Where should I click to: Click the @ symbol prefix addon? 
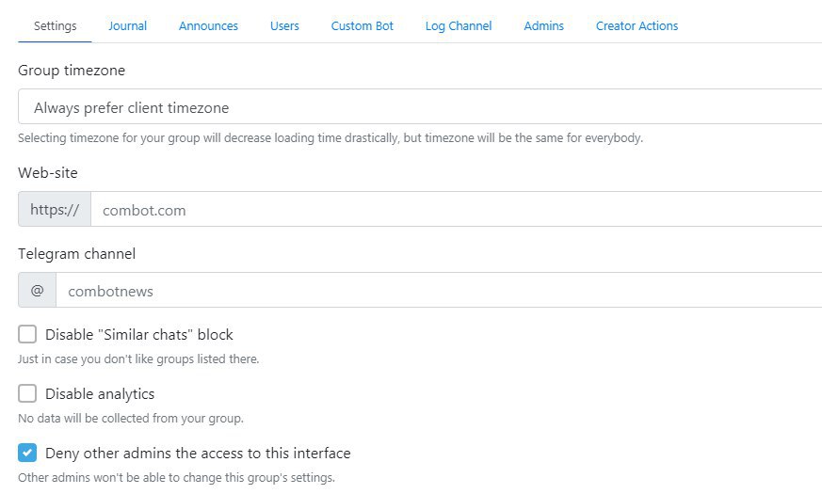pos(38,290)
